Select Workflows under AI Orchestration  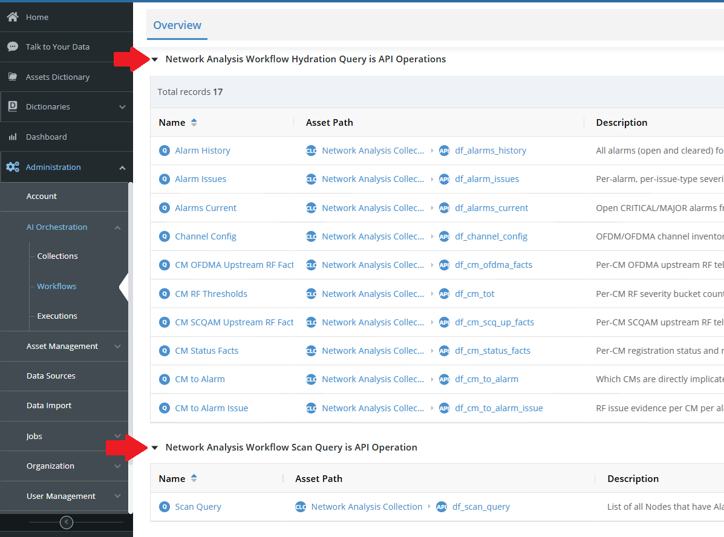(56, 286)
